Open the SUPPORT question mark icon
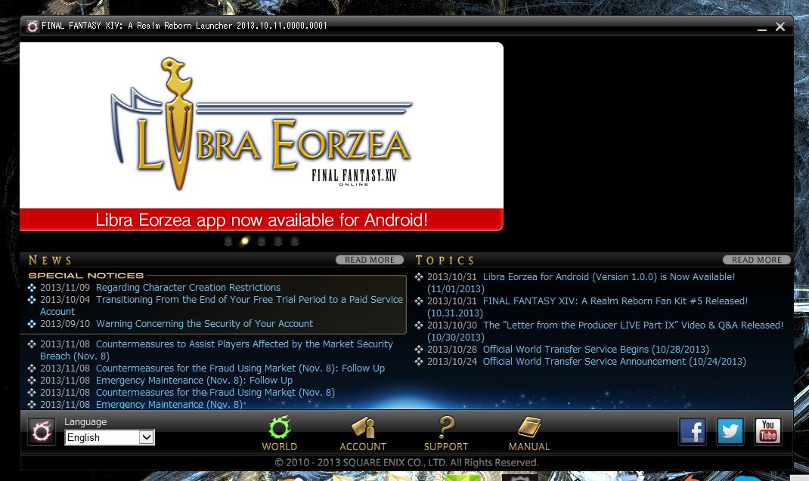The image size is (809, 481). coord(446,433)
